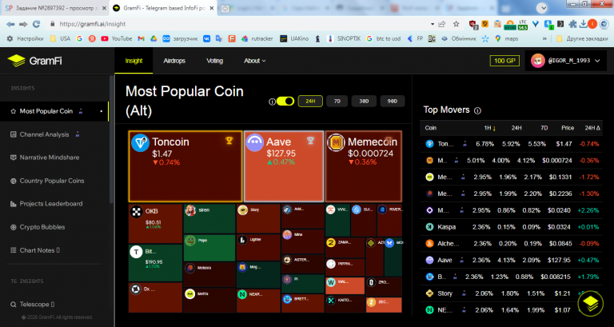Open Most Popular Coin insight
The width and height of the screenshot is (614, 327).
coord(54,111)
